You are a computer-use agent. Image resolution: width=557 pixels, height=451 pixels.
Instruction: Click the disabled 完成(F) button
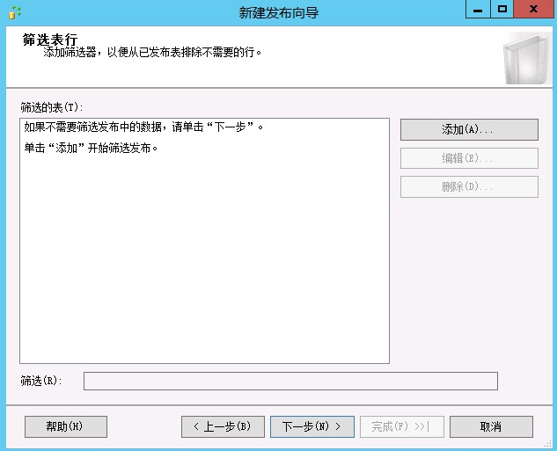400,426
